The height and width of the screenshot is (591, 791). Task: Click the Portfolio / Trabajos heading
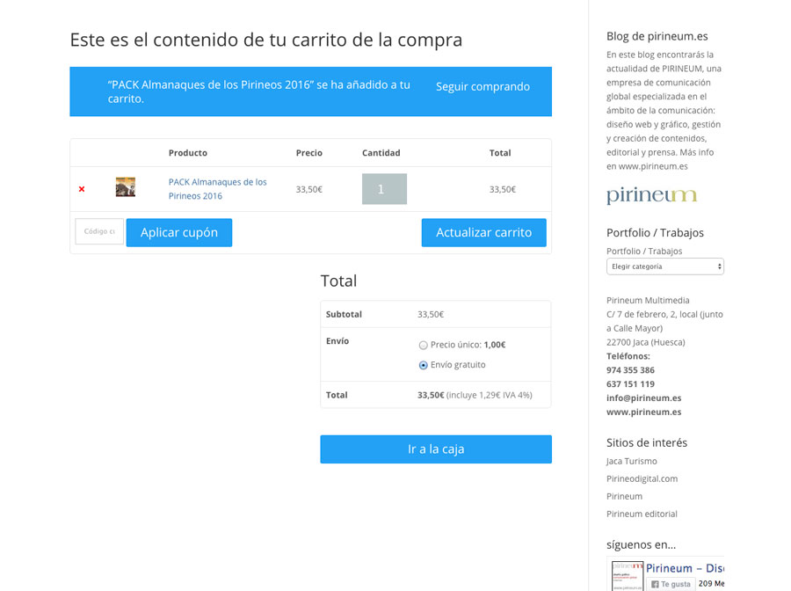[x=655, y=233]
